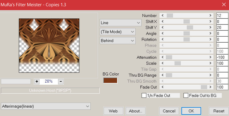
Task: Click the Attenuation value field showing -100
Action: coord(222,57)
